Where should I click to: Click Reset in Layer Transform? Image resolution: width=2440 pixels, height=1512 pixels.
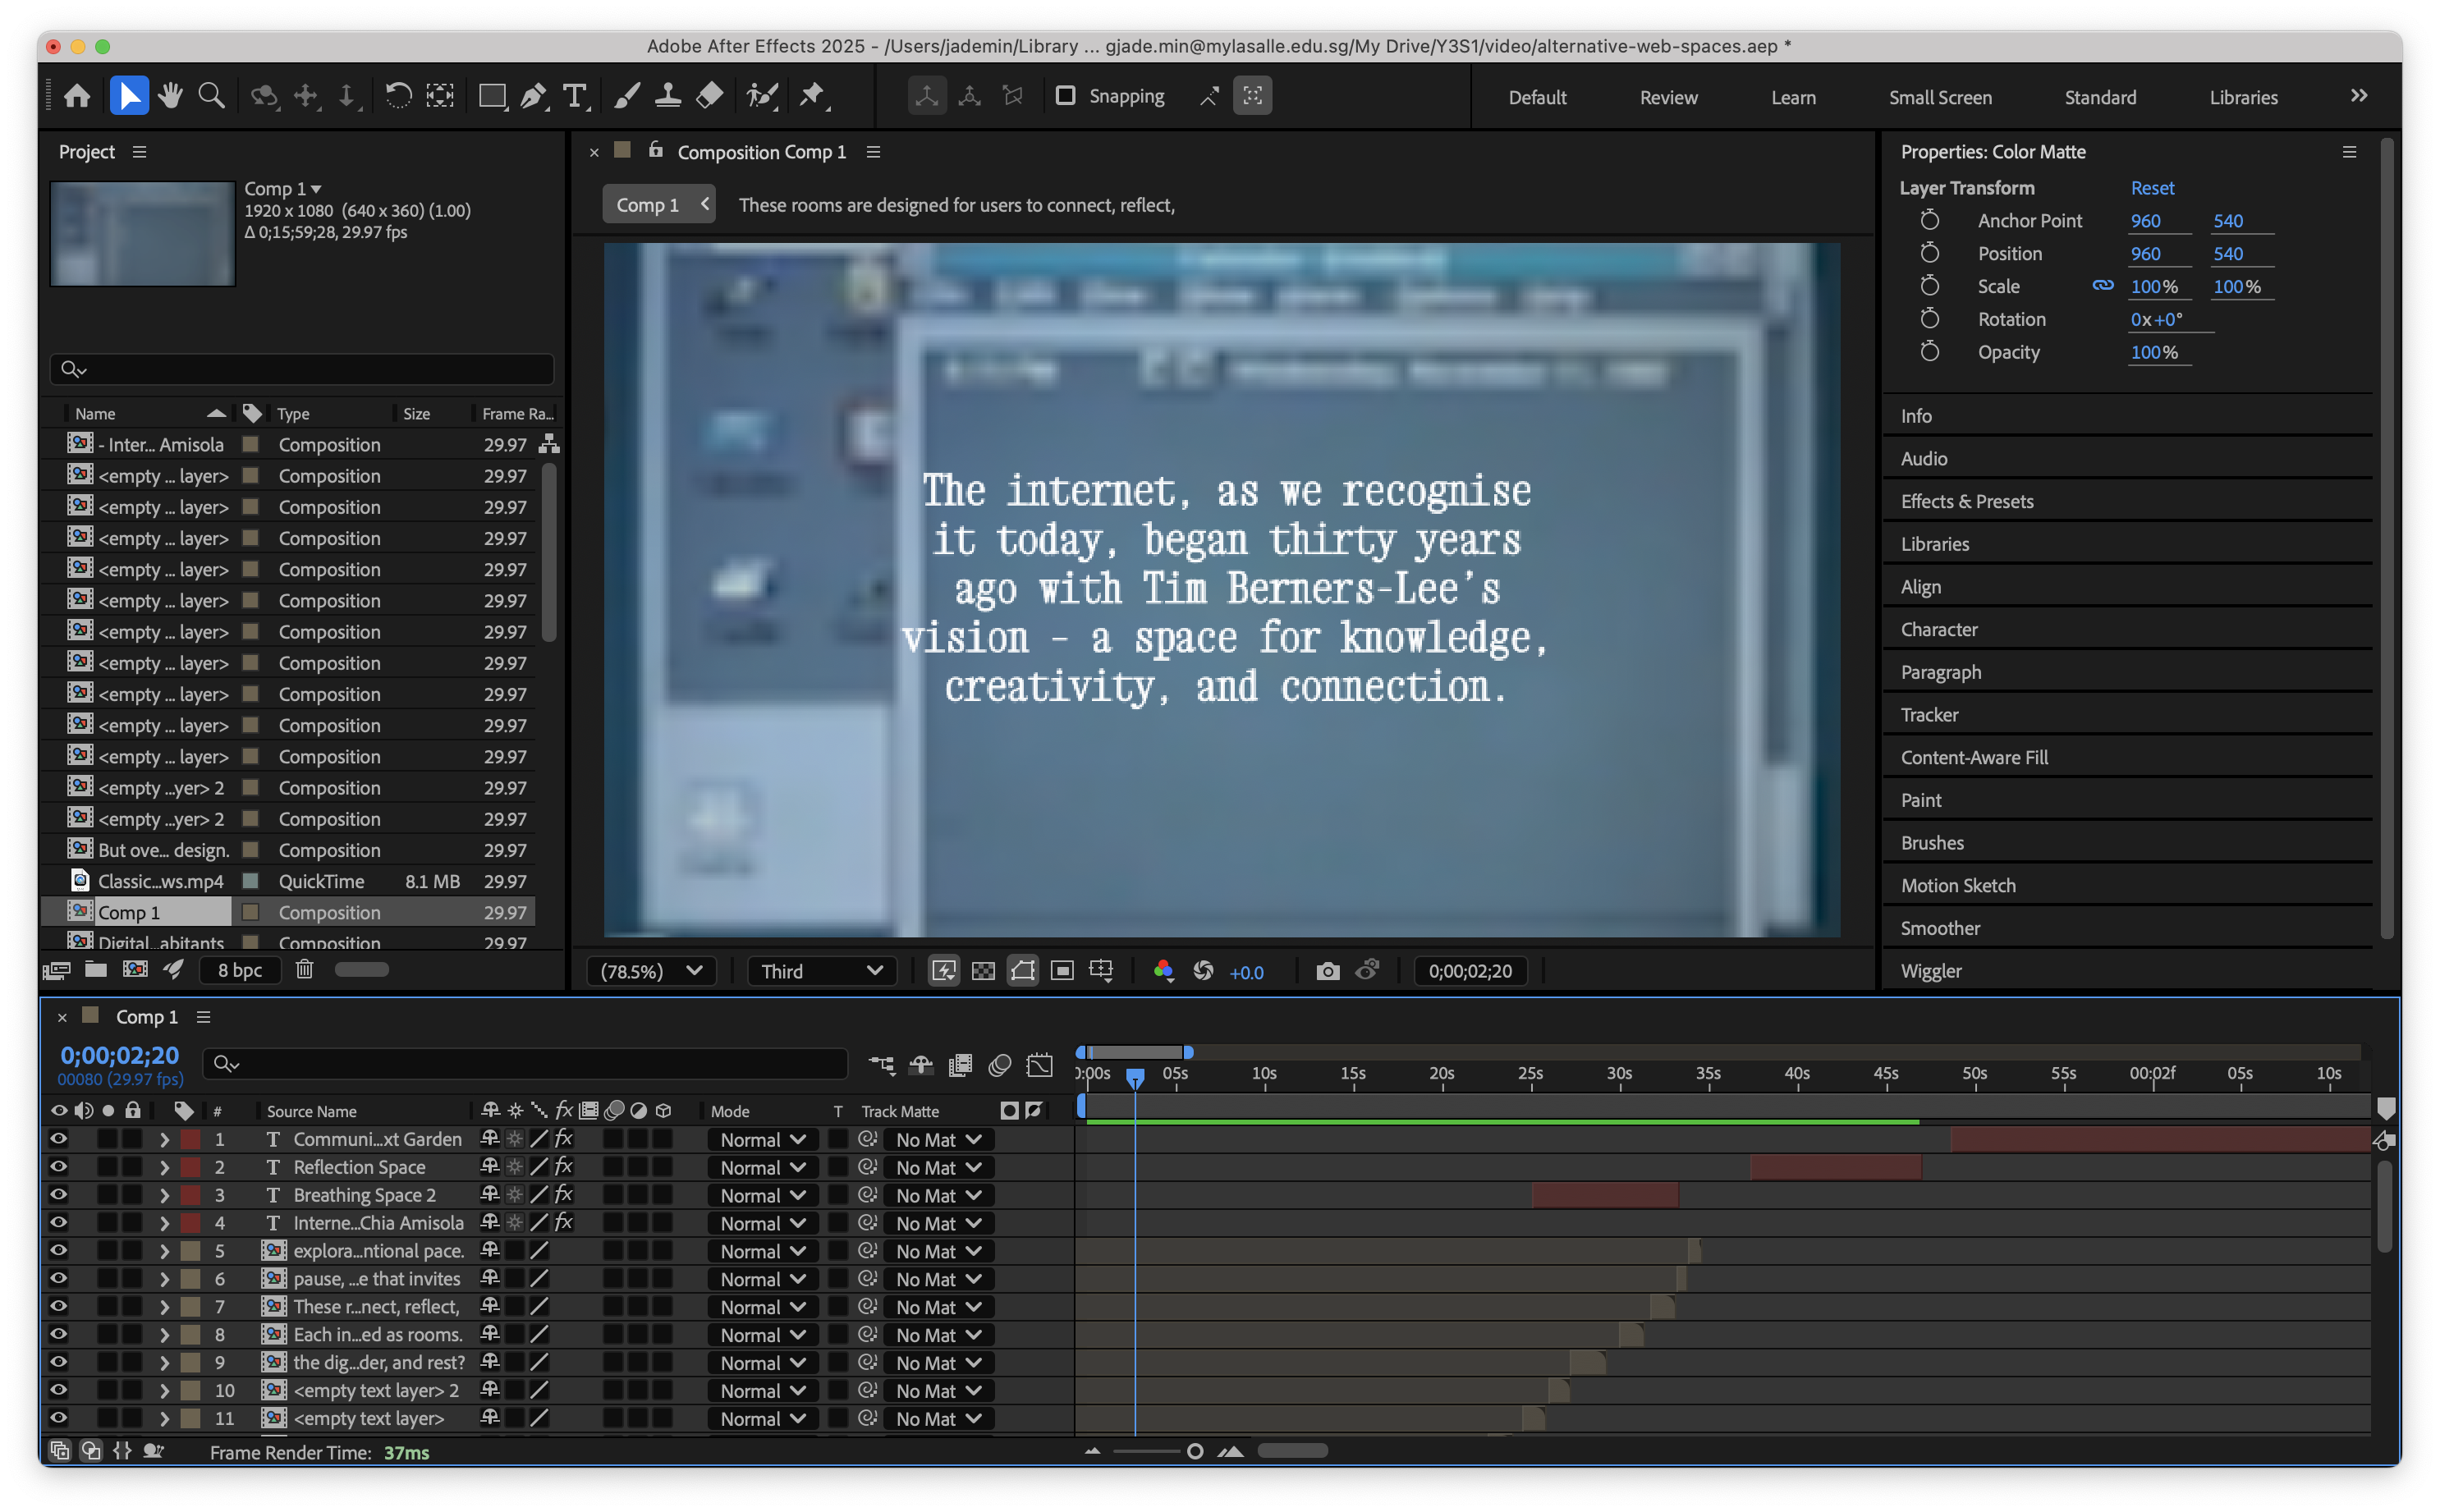pyautogui.click(x=2151, y=188)
